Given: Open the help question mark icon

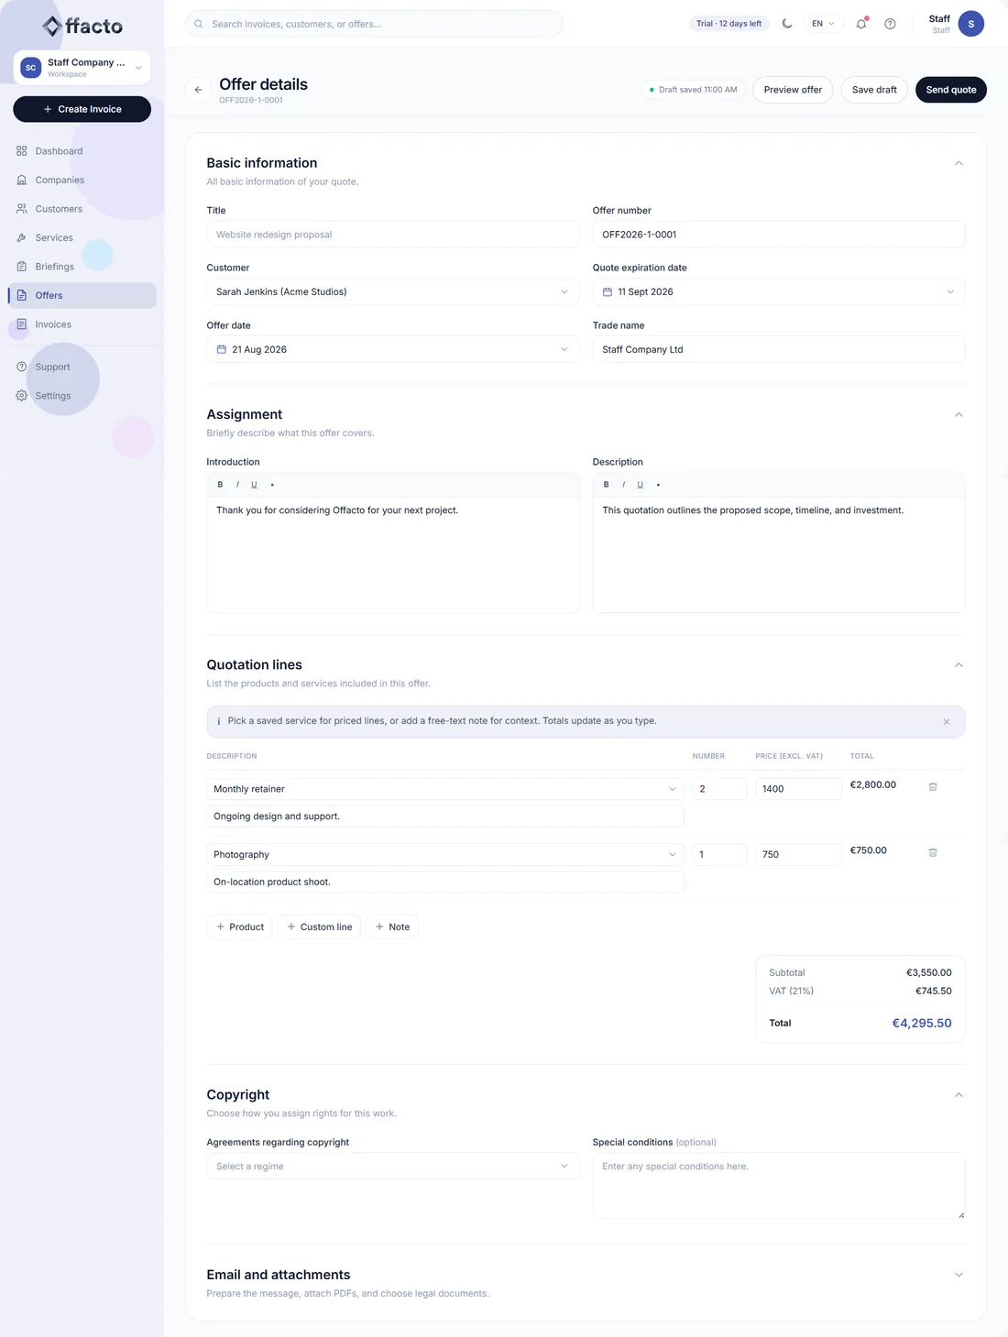Looking at the screenshot, I should [890, 24].
